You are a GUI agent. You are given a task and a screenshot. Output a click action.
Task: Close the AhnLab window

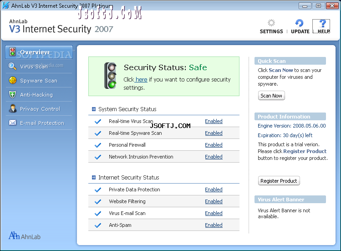pyautogui.click(x=332, y=6)
